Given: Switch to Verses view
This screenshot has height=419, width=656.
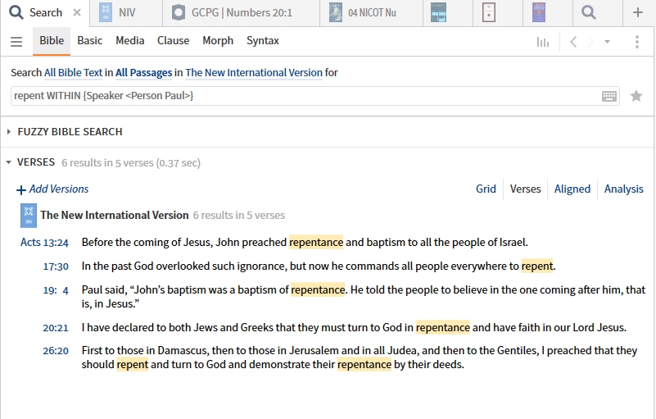Looking at the screenshot, I should click(x=525, y=189).
